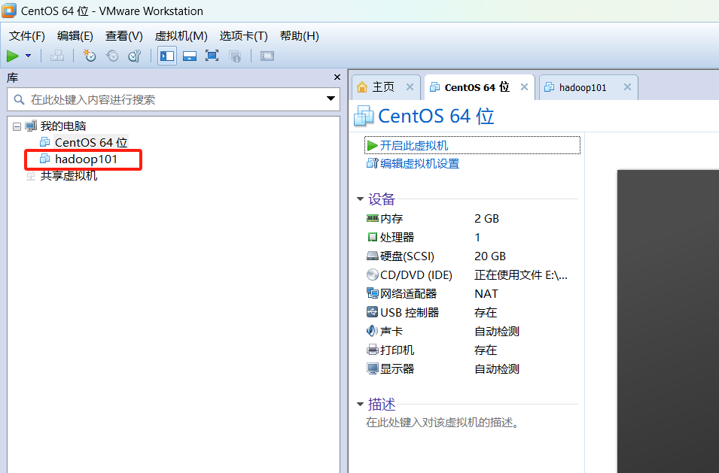Image resolution: width=719 pixels, height=473 pixels.
Task: Click the 显示器 display icon
Action: [373, 368]
